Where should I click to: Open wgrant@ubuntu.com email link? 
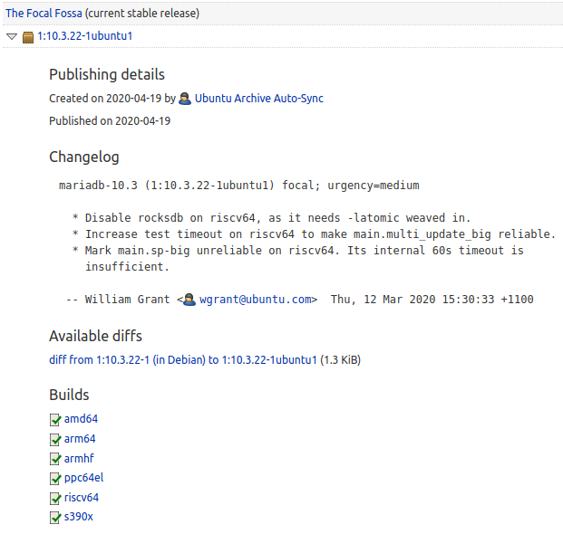257,300
